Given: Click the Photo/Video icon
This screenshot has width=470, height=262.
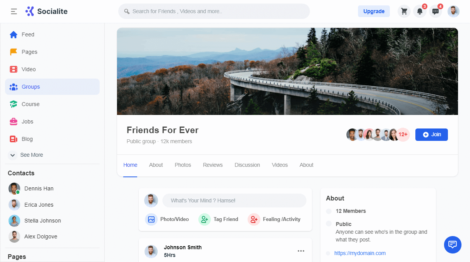Looking at the screenshot, I should pos(151,219).
